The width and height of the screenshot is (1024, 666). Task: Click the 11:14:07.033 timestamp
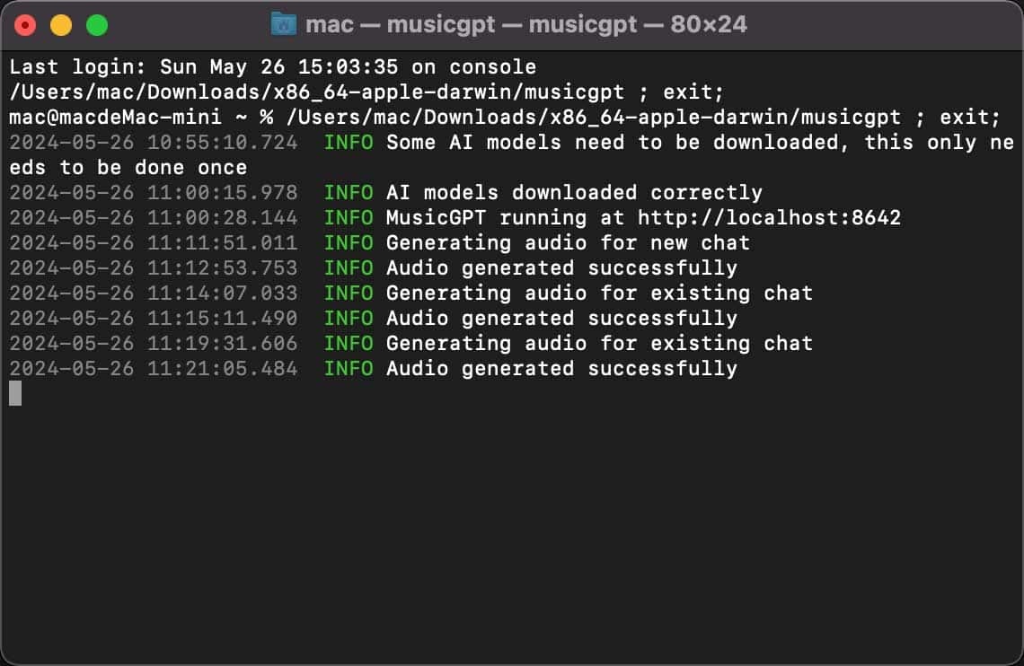(153, 294)
